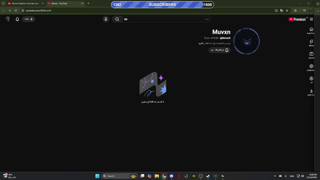The width and height of the screenshot is (320, 180).
Task: Open the Windows Start menu
Action: 97,176
